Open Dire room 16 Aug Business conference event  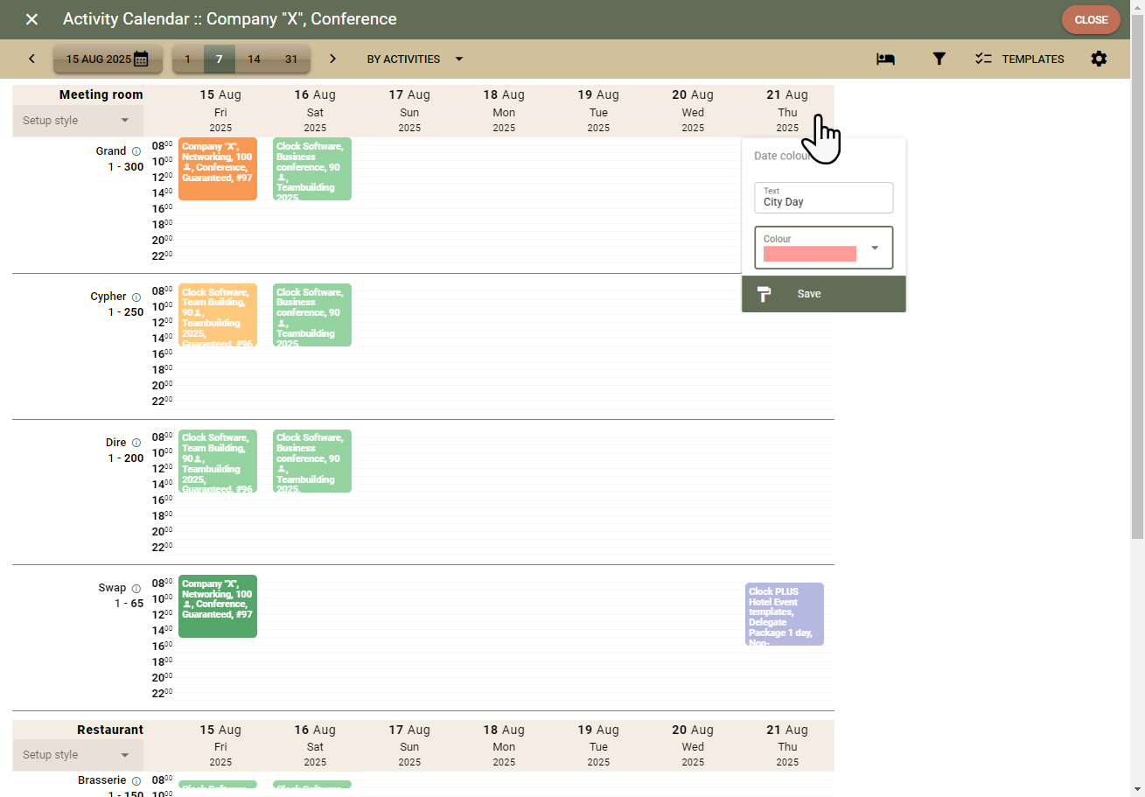click(312, 461)
